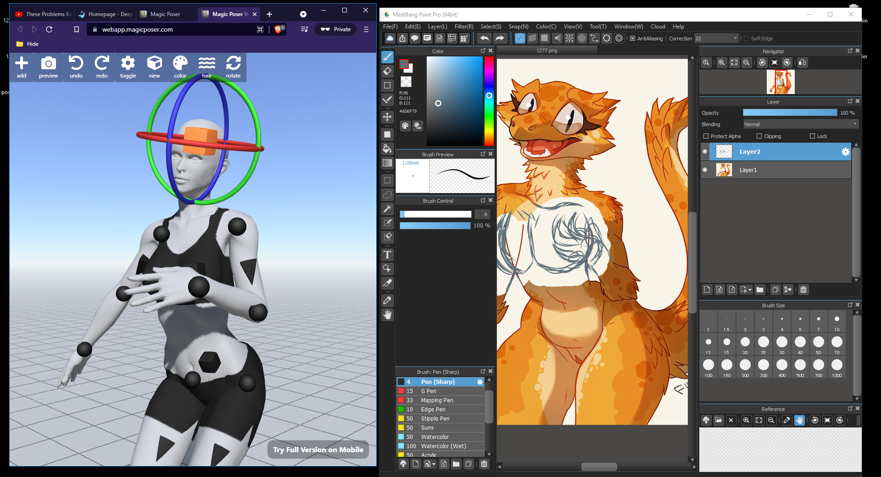Open the File(F) menu
The image size is (881, 477).
point(390,27)
